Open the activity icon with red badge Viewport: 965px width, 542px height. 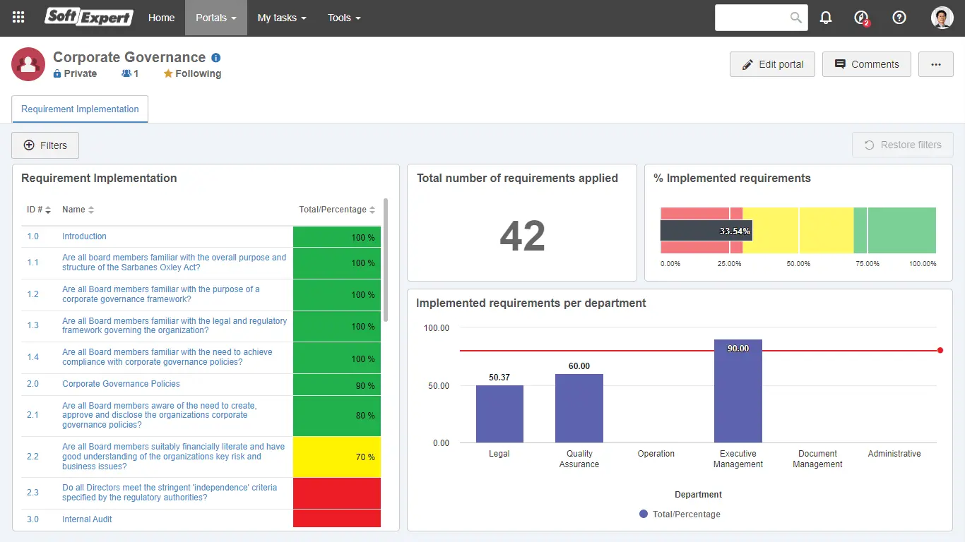[x=861, y=18]
